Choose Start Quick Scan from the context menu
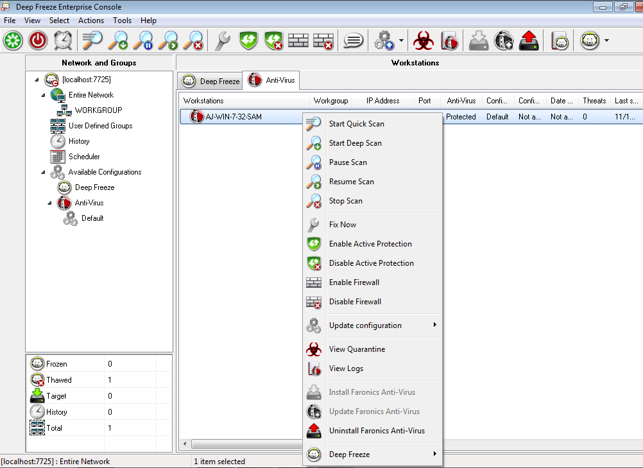643x468 pixels. pos(373,124)
